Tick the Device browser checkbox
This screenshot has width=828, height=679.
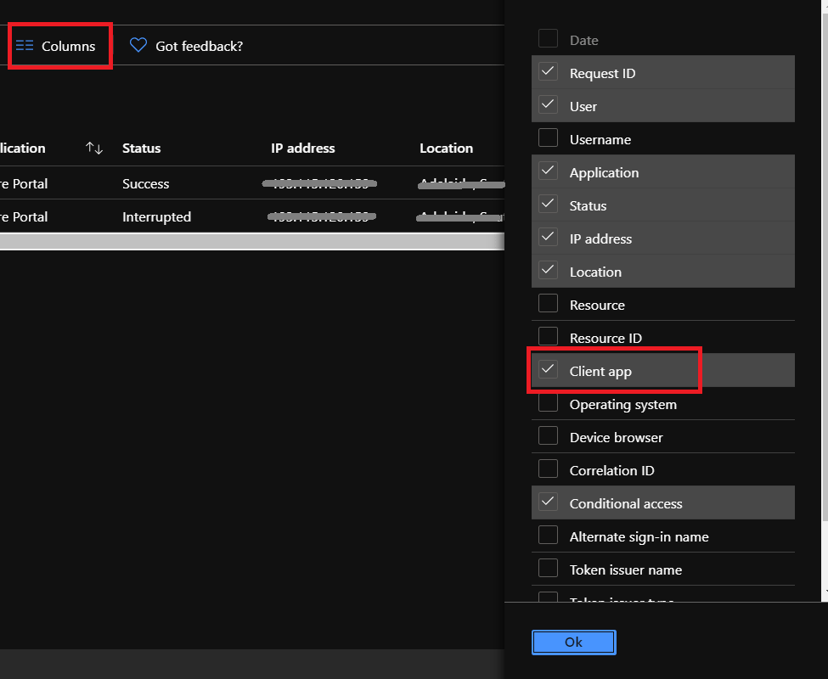549,436
